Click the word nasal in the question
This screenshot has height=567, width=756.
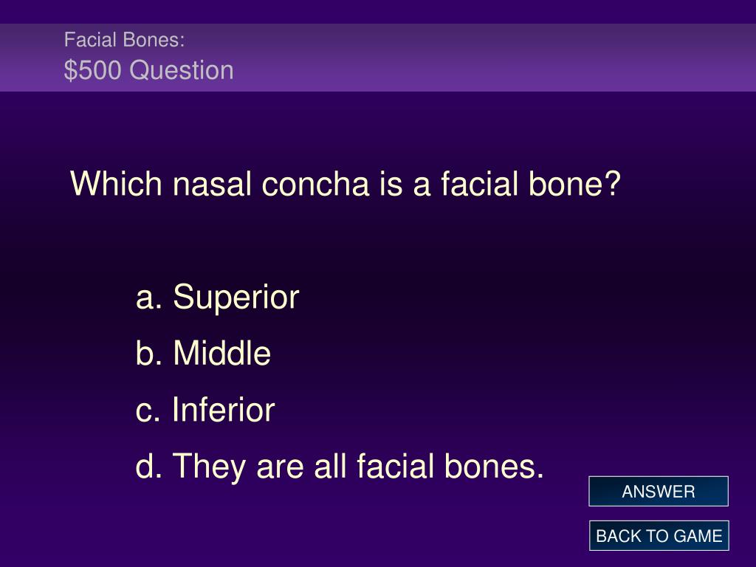(x=212, y=184)
